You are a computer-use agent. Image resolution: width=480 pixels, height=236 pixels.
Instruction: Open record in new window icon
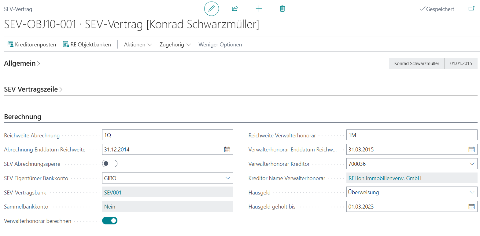click(x=471, y=9)
